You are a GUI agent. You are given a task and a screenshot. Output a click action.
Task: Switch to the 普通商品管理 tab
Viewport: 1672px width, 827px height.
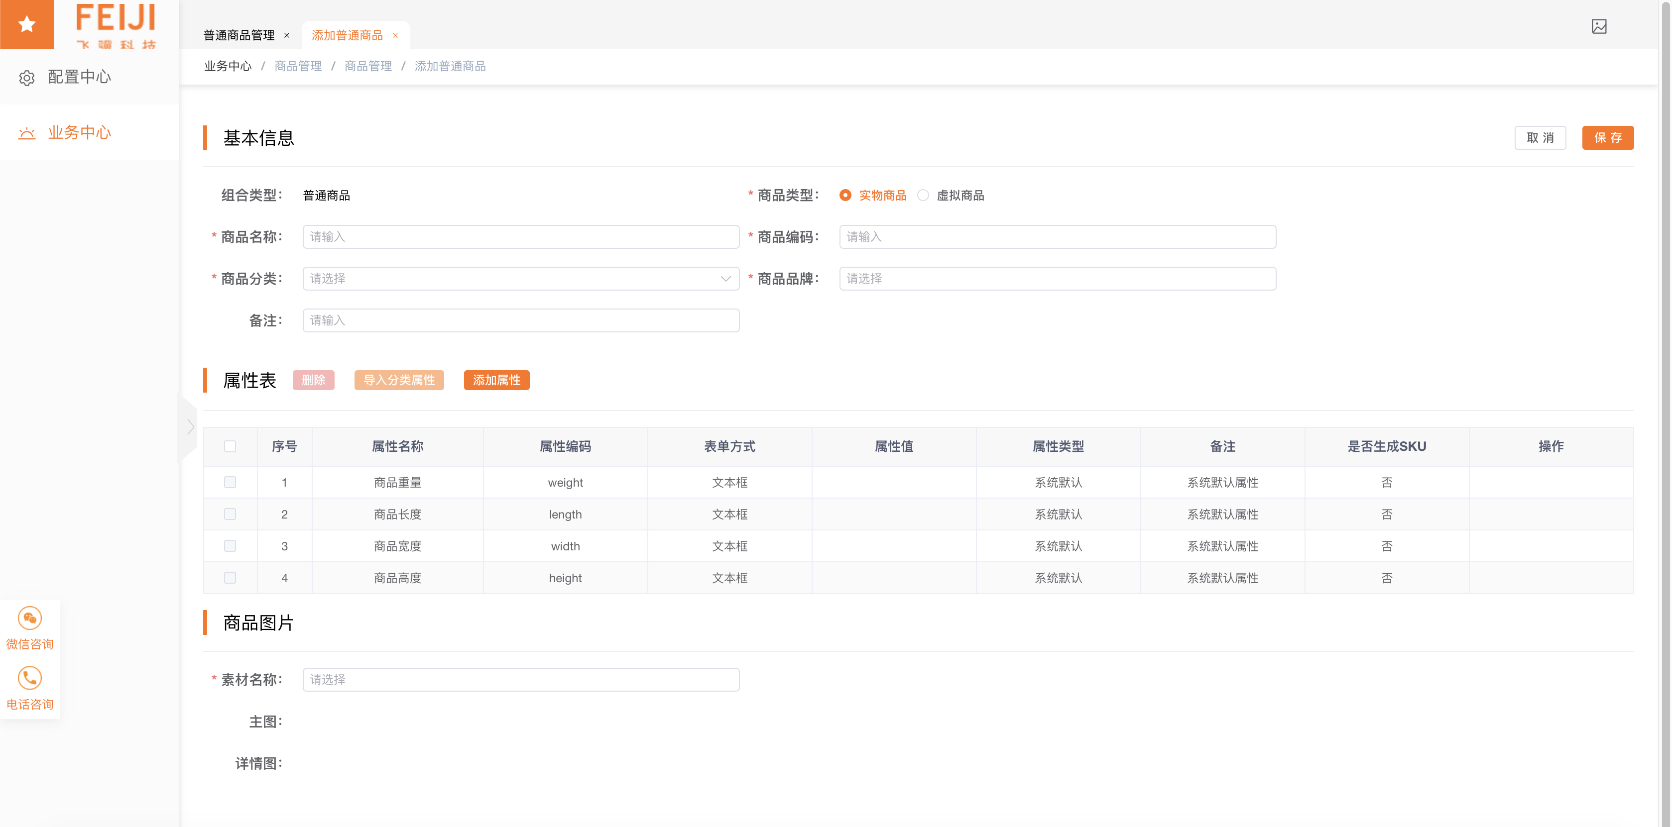[239, 36]
